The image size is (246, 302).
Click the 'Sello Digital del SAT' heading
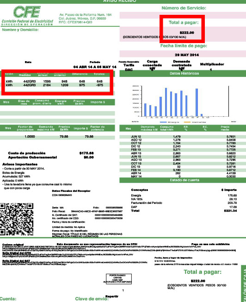coord(16,261)
